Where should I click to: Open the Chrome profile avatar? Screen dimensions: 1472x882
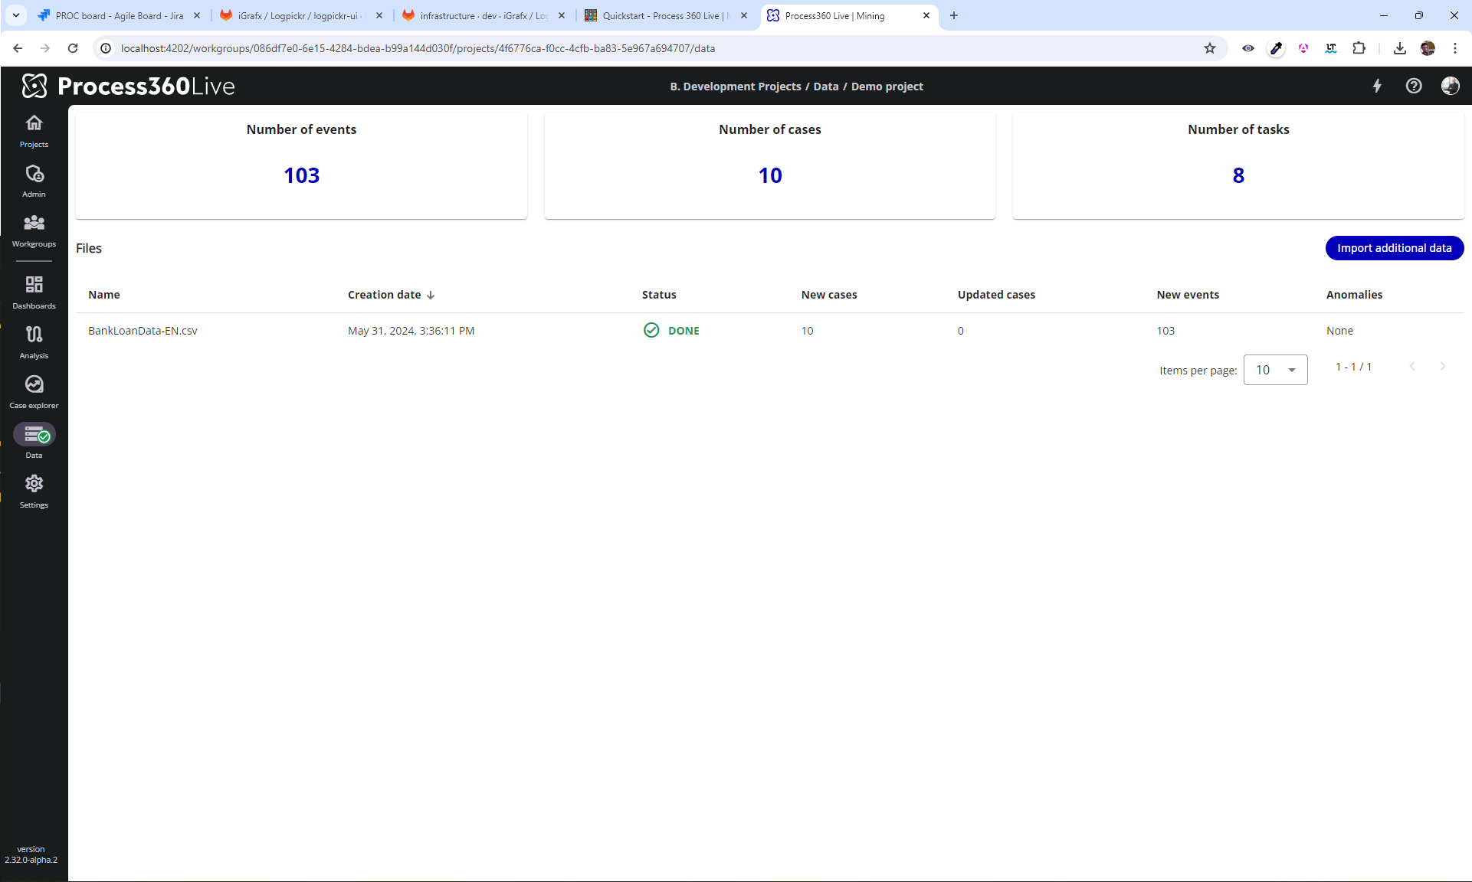coord(1427,48)
